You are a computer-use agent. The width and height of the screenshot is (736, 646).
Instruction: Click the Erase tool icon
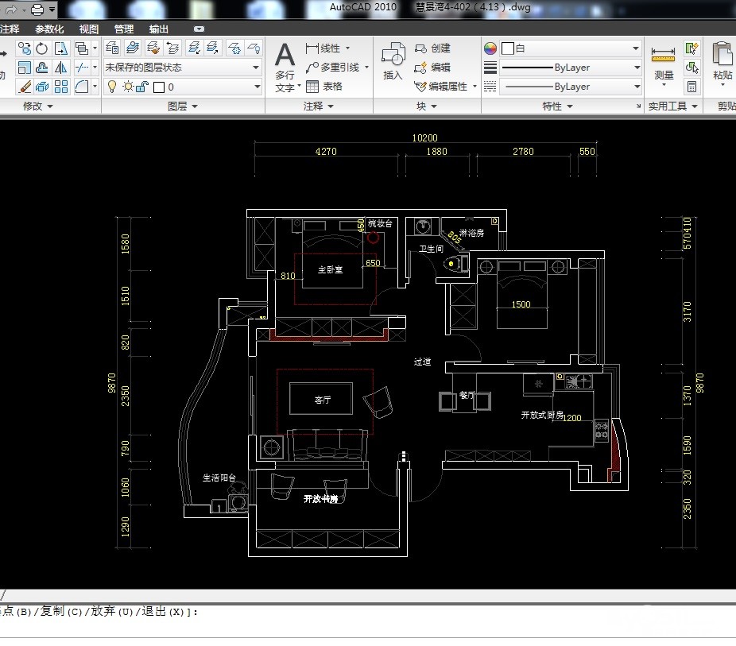tap(24, 87)
